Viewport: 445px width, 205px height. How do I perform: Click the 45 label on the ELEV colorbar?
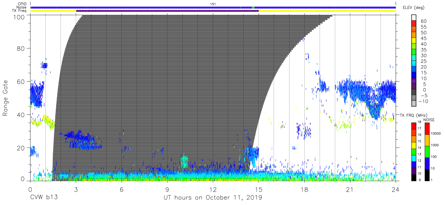(424, 38)
